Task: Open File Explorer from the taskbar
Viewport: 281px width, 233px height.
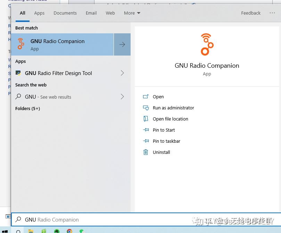Action: (x=31, y=231)
